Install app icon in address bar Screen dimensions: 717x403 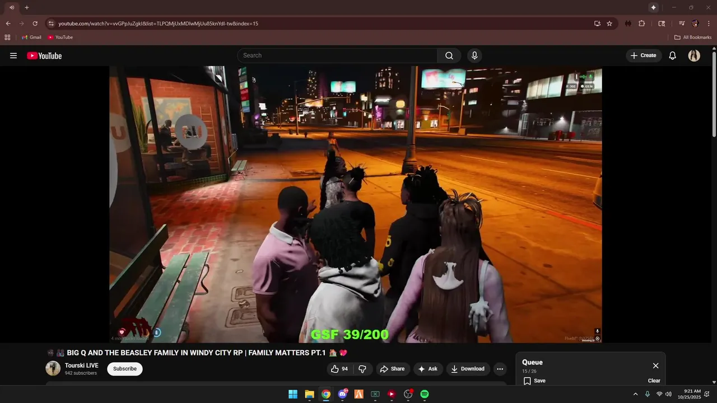click(x=597, y=24)
